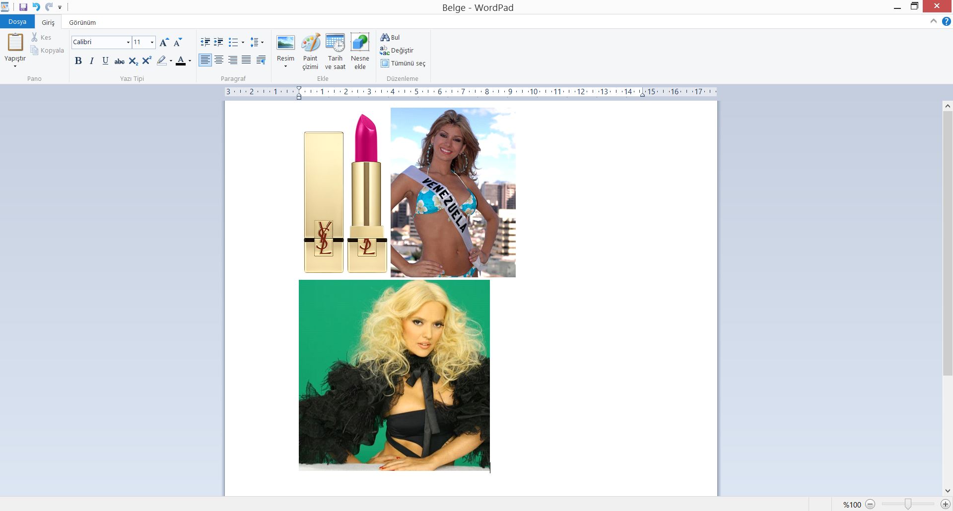Click the vertical scrollbar thumb
The height and width of the screenshot is (511, 953).
948,243
